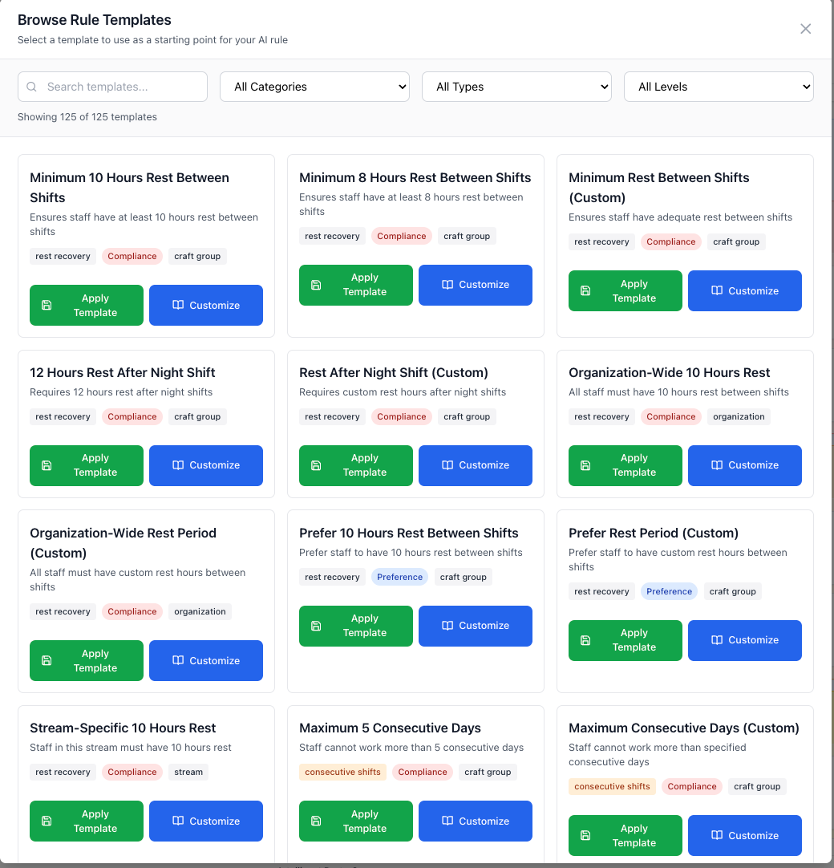Open the All Types filter dropdown
834x868 pixels.
(516, 87)
